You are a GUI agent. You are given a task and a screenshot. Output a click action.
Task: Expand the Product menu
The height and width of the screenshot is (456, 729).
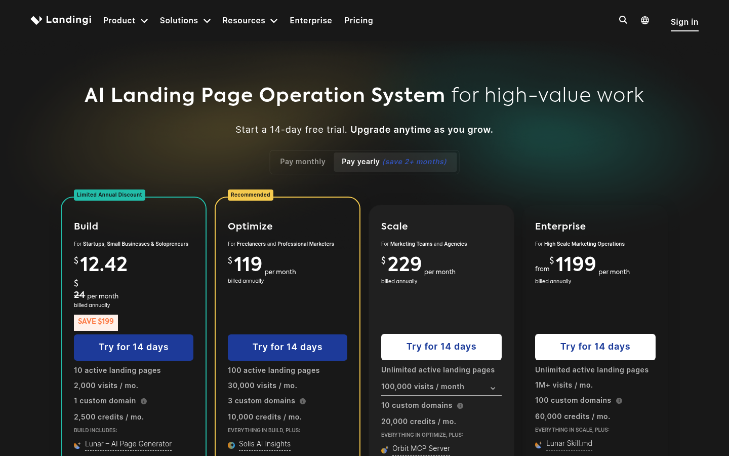point(126,20)
